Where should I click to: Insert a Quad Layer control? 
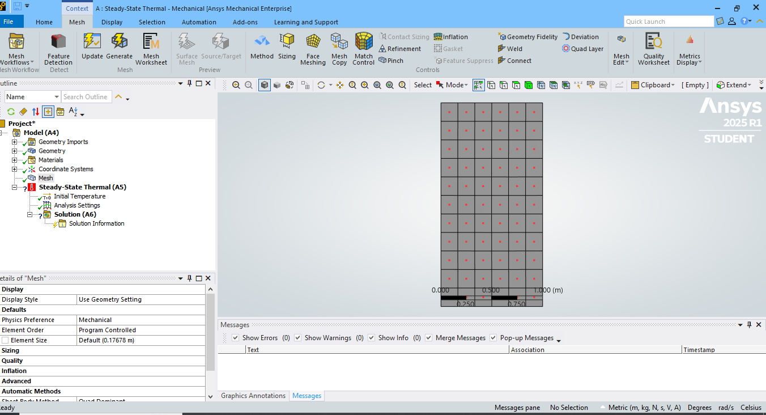tap(582, 49)
